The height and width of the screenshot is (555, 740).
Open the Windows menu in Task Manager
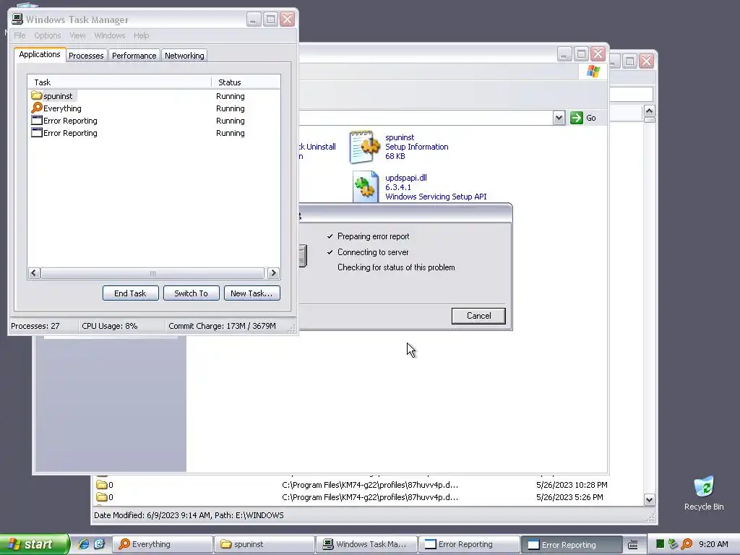[x=110, y=35]
